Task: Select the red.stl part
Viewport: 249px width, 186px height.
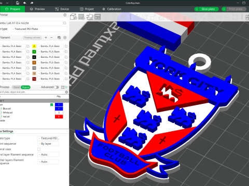Action: point(6,117)
